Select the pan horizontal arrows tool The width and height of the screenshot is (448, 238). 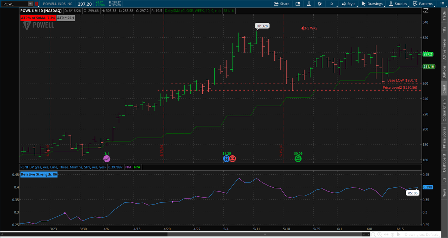click(x=386, y=235)
